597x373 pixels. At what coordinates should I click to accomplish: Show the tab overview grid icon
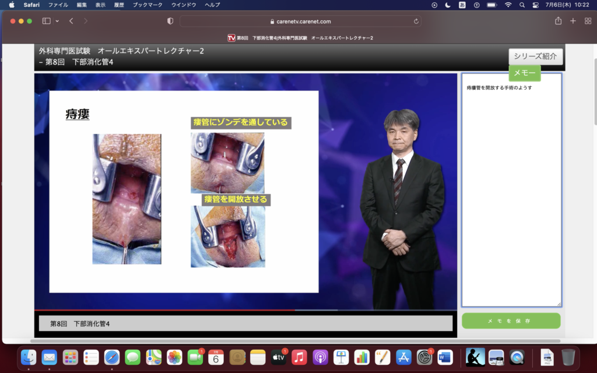point(587,21)
